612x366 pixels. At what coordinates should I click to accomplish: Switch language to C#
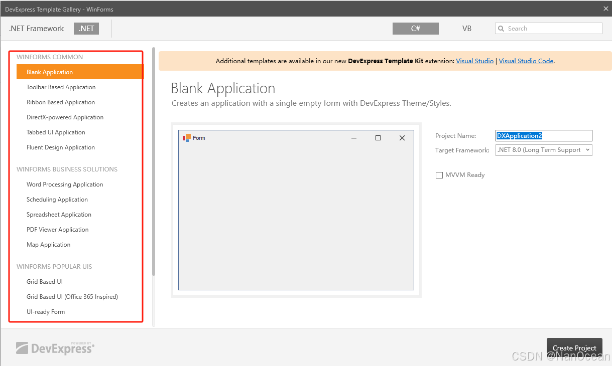tap(416, 29)
